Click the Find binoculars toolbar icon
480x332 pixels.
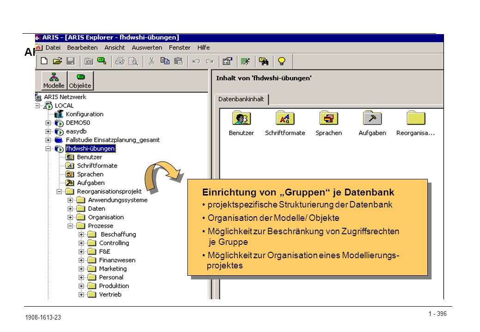click(x=264, y=61)
